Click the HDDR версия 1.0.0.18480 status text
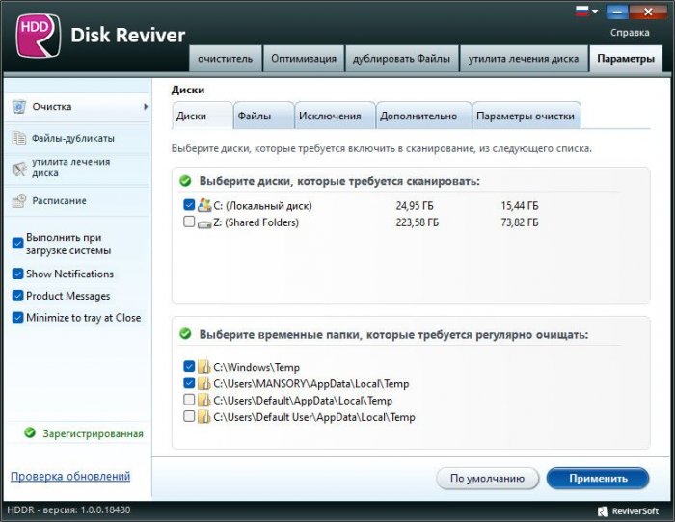Viewport: 675px width, 522px height. tap(68, 510)
